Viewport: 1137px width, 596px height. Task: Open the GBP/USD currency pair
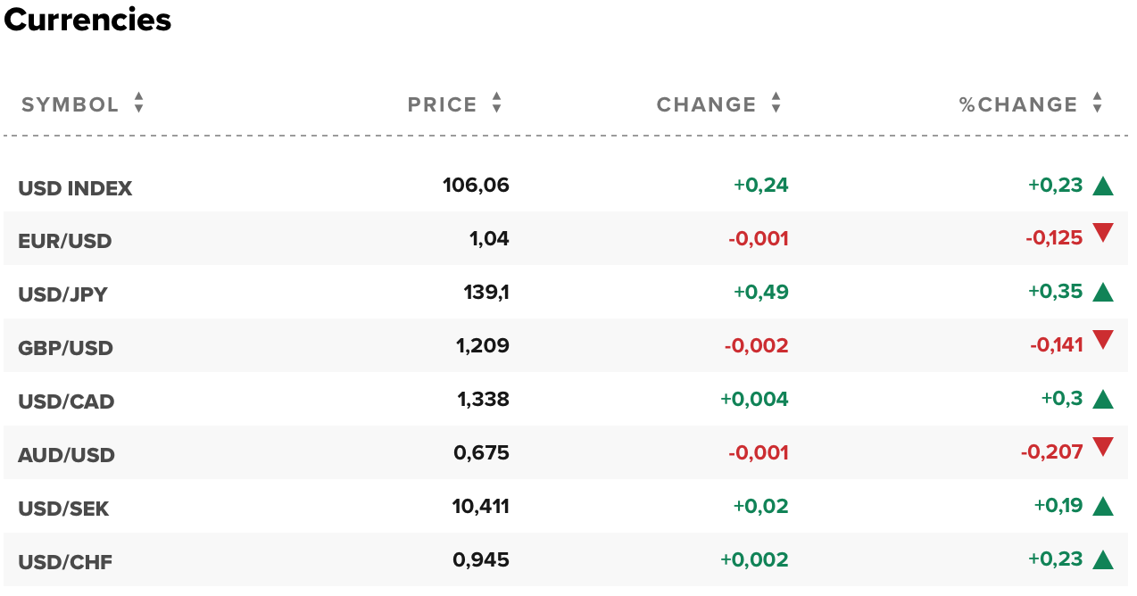click(x=65, y=348)
